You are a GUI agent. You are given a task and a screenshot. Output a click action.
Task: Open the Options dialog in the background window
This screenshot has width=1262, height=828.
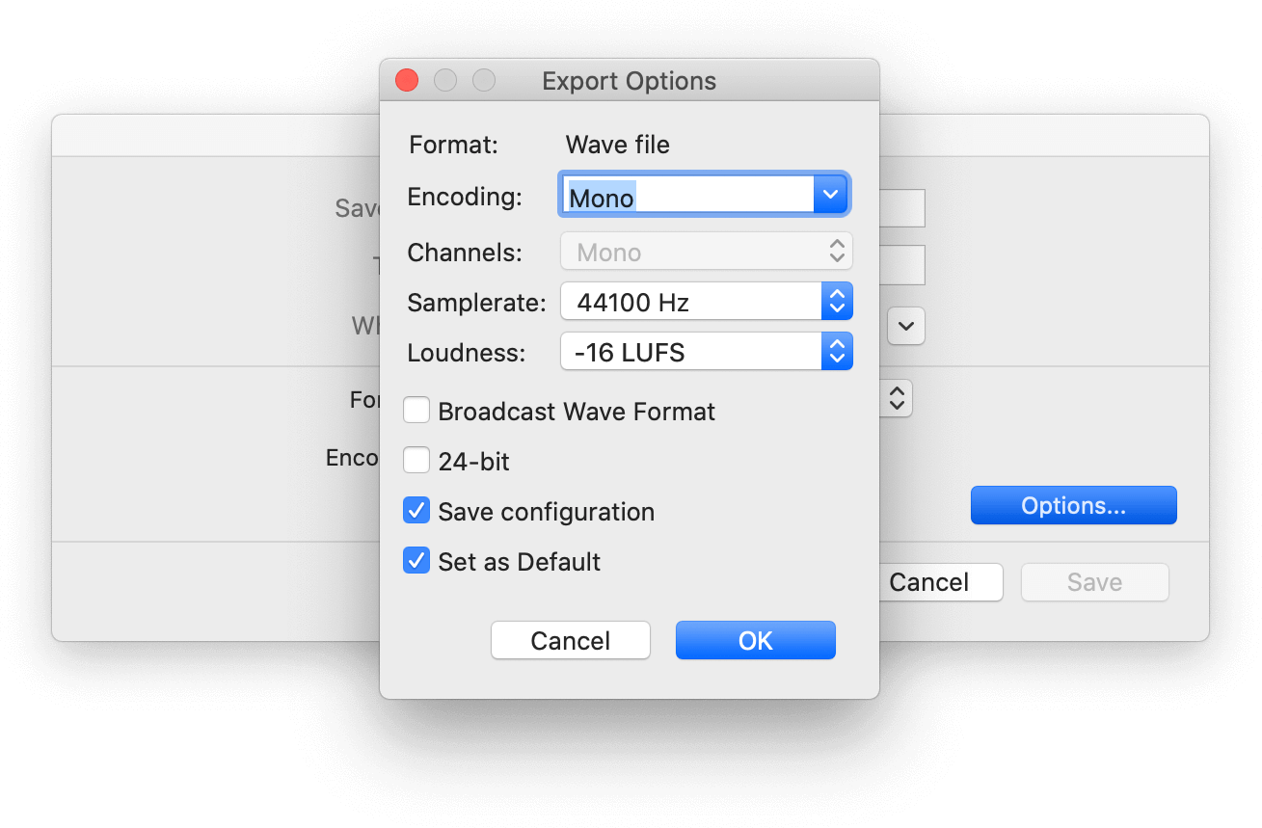(1073, 504)
